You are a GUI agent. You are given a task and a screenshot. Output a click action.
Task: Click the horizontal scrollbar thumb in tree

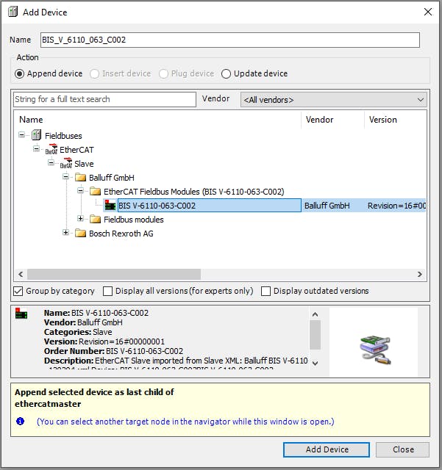coord(114,274)
